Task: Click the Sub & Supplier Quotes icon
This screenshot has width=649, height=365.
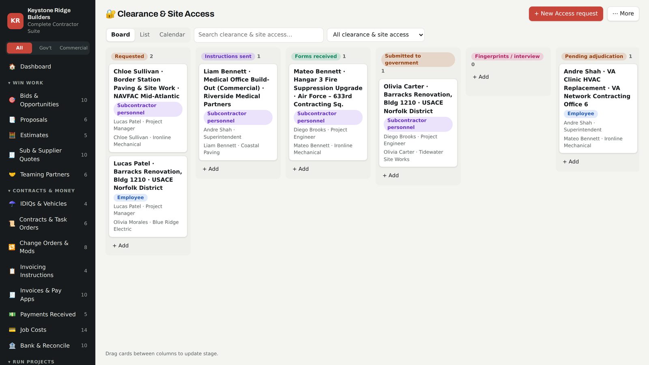Action: coord(12,155)
